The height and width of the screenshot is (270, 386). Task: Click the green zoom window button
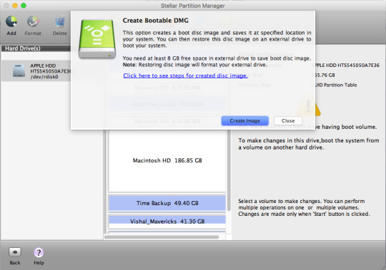coord(24,6)
